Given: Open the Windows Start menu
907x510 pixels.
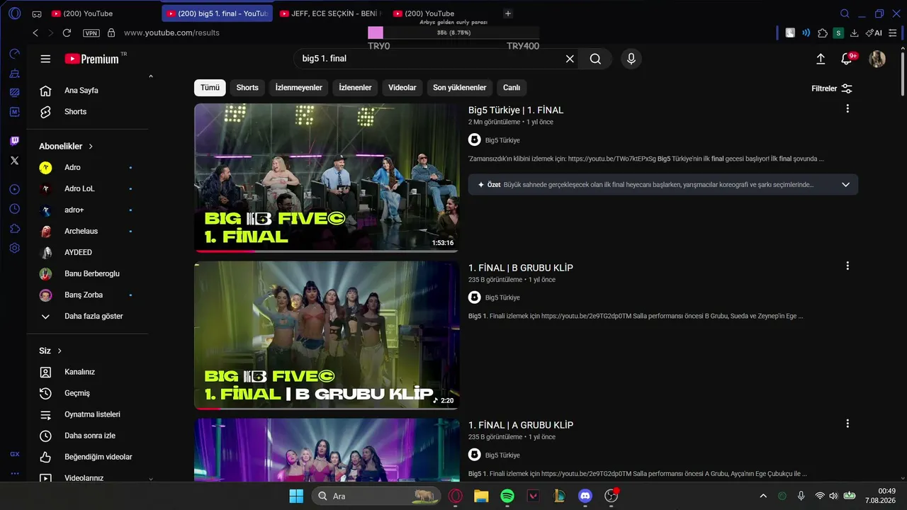Looking at the screenshot, I should 296,496.
